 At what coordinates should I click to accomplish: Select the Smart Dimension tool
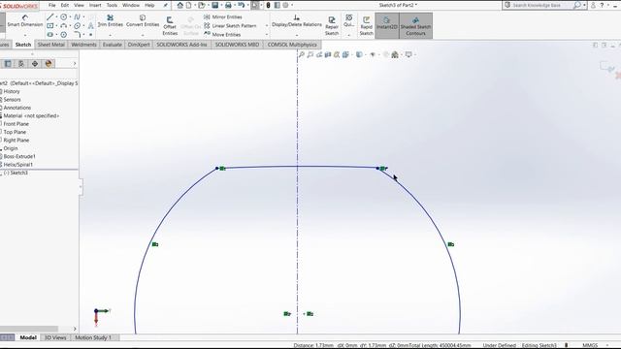[24, 20]
